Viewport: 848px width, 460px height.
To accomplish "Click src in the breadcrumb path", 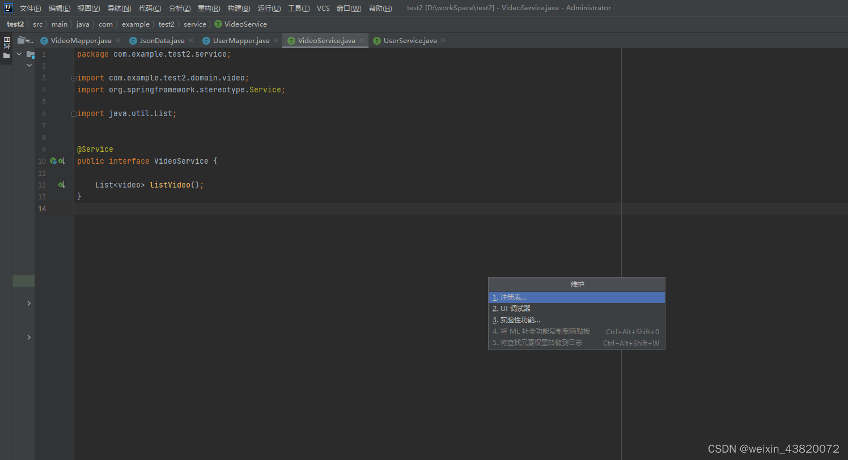I will click(37, 24).
